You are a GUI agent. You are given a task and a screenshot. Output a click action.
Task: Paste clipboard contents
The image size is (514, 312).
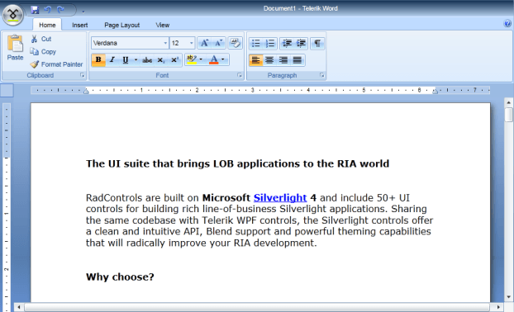pos(15,48)
